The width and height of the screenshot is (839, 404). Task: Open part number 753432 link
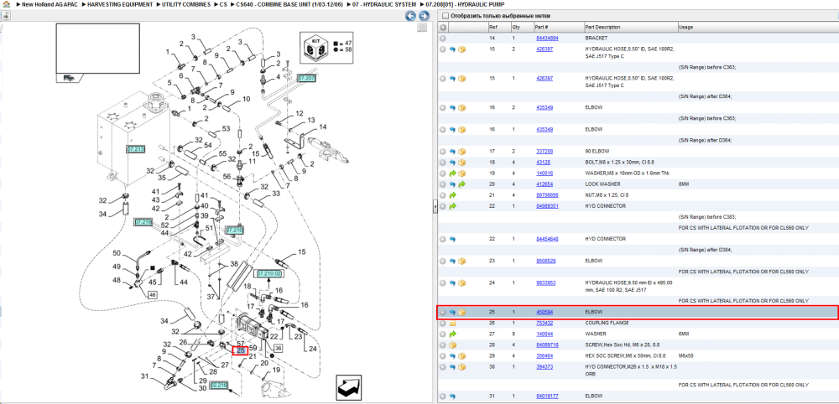click(x=545, y=324)
